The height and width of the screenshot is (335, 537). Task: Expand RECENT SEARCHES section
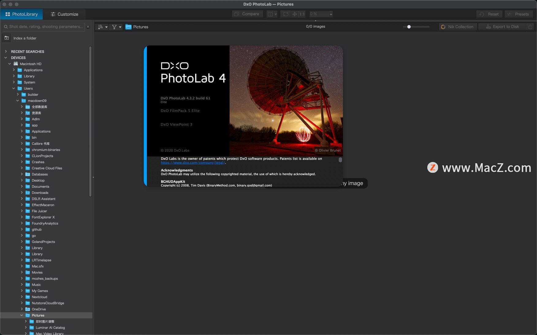click(6, 52)
